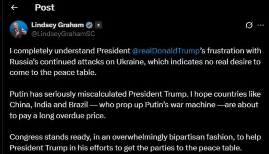This screenshot has width=269, height=154.
Task: Open the Grok explain-post icon
Action: tap(249, 25)
